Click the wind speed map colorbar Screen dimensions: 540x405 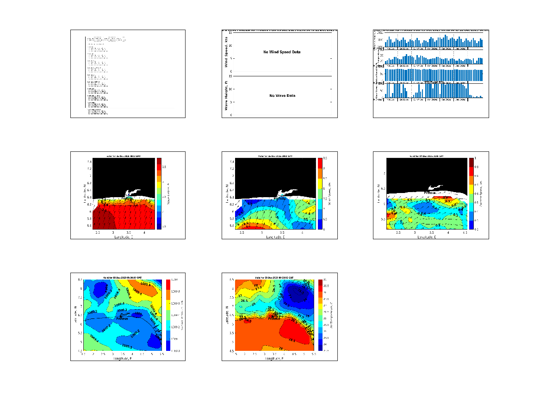319,193
